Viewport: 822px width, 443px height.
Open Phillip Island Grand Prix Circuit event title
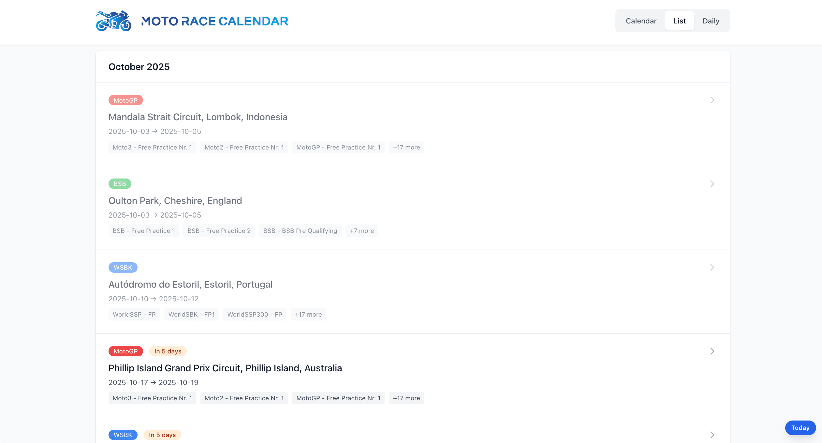(x=225, y=368)
